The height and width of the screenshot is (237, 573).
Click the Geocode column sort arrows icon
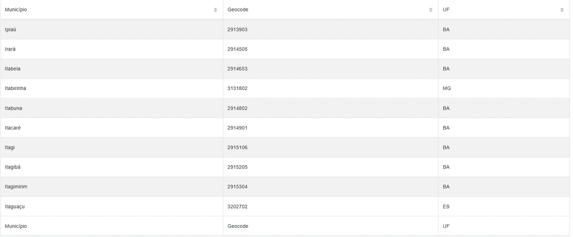431,10
